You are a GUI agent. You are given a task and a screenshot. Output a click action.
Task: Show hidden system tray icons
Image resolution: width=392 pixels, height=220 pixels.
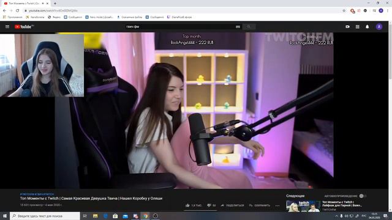coord(336,216)
